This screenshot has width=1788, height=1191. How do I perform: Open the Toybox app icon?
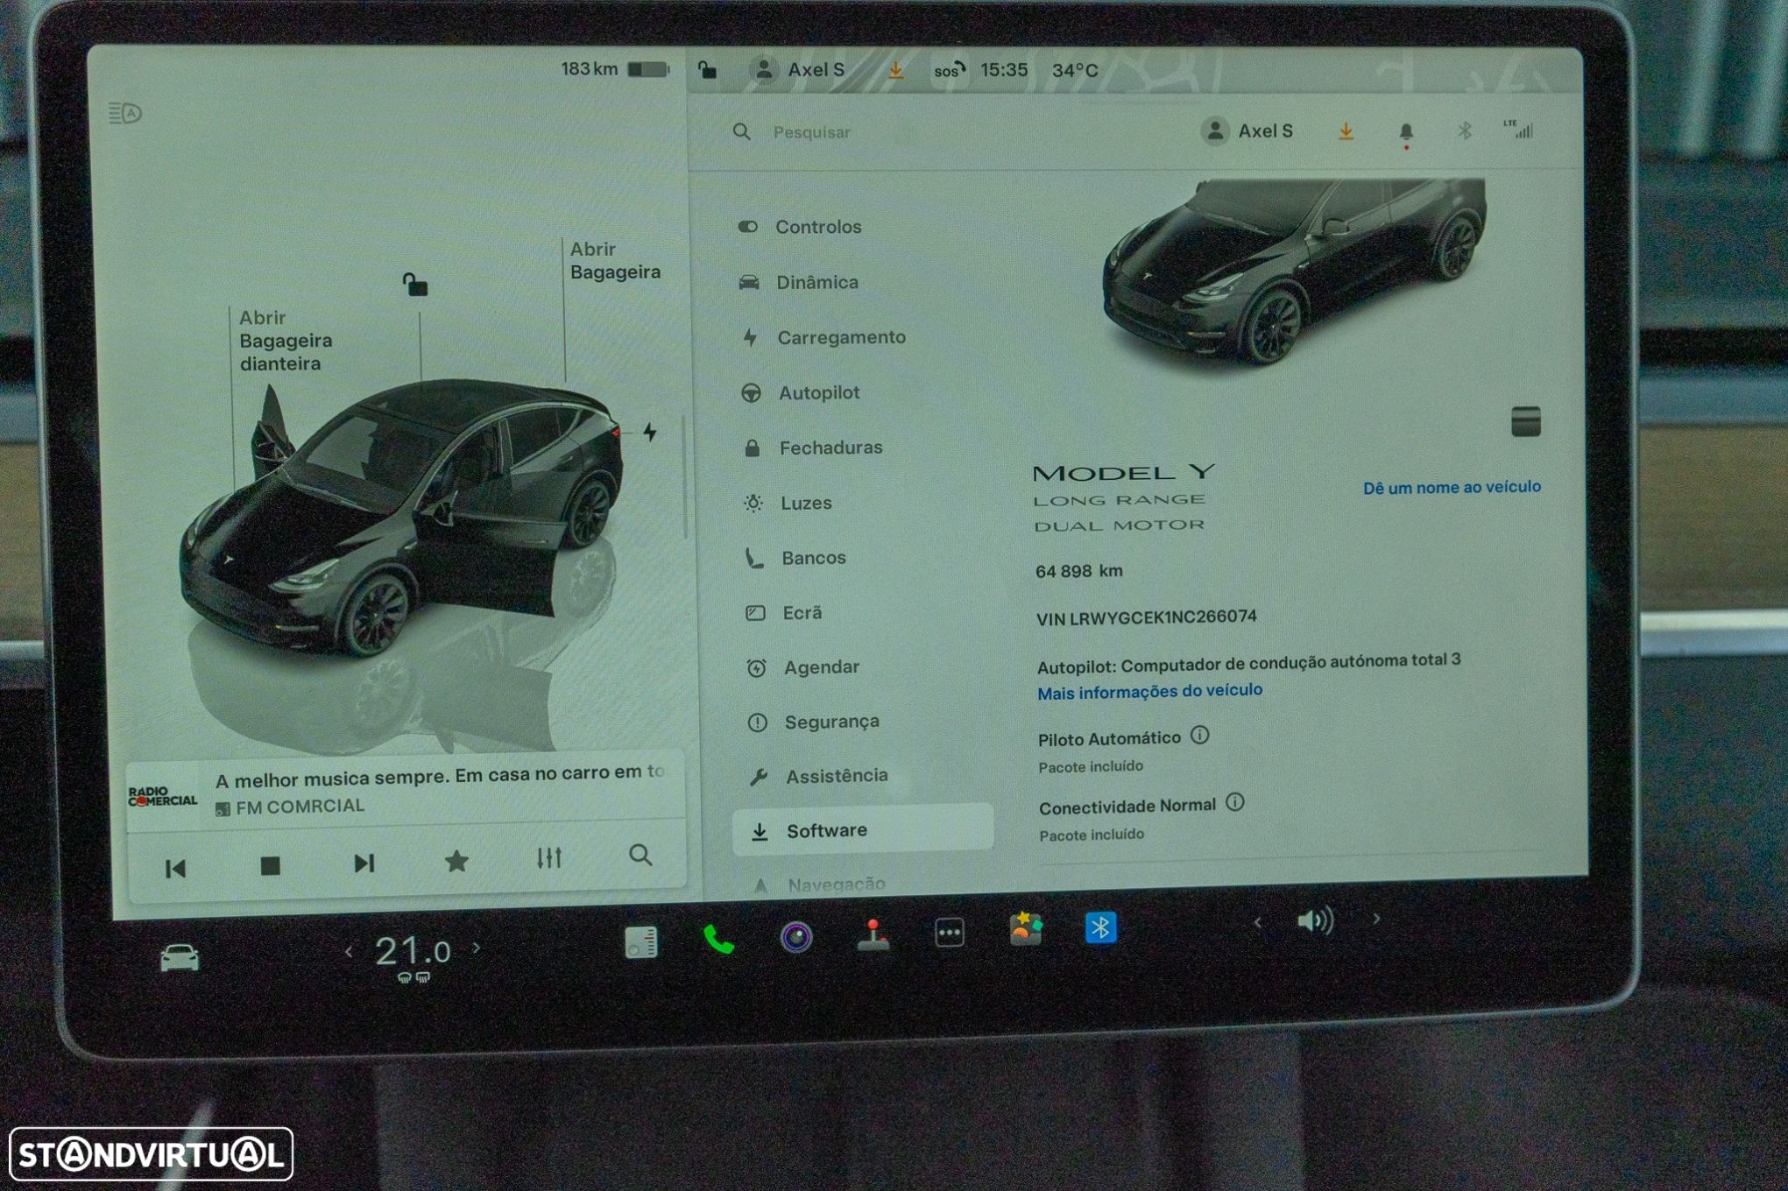tap(1025, 929)
